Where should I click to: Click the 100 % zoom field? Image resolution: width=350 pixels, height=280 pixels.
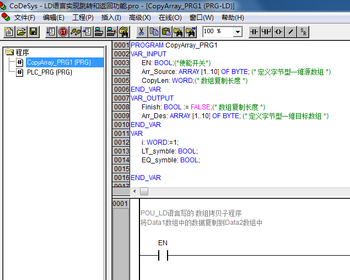tap(218, 32)
